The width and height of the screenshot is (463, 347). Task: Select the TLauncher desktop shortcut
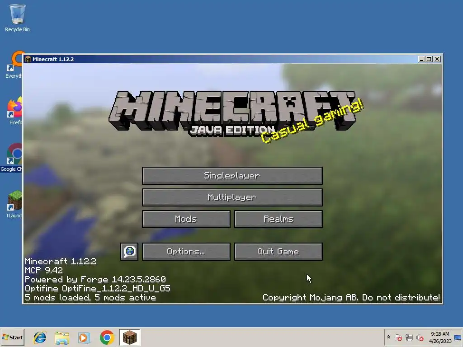click(x=14, y=204)
